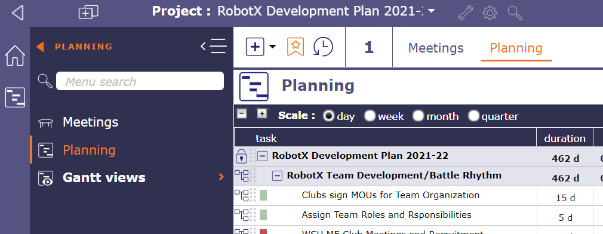Expand the Gantt views submenu arrow
This screenshot has height=234, width=603.
point(221,177)
